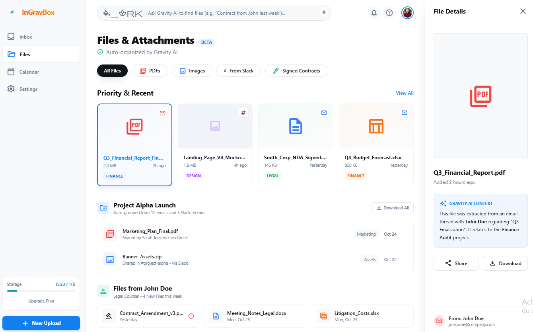The image size is (533, 332).
Task: Click the Share button
Action: click(x=456, y=263)
